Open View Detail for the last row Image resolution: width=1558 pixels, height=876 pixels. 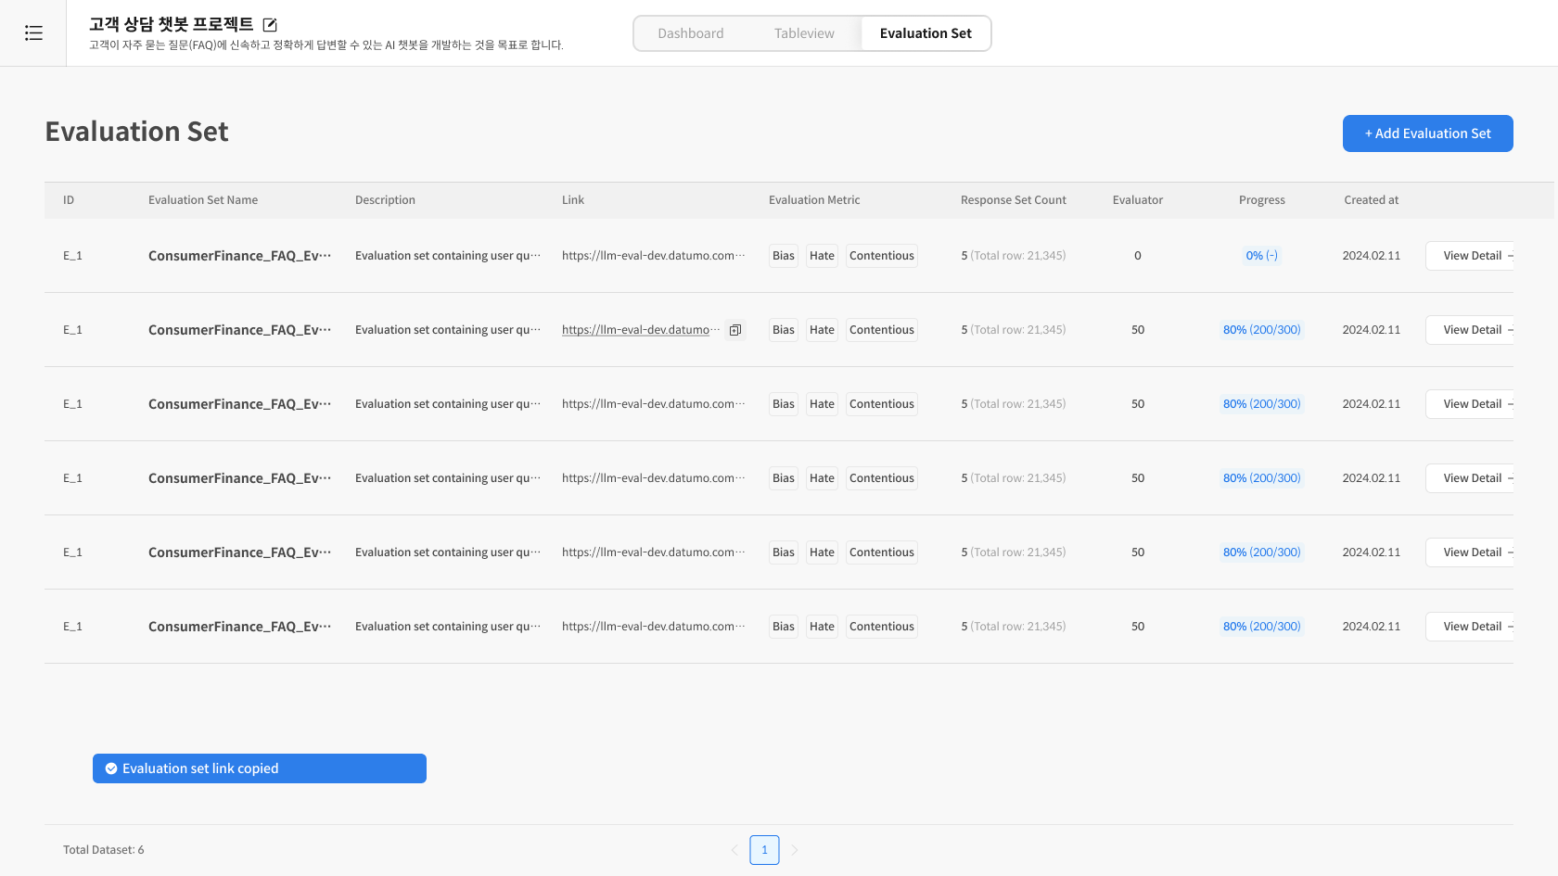click(x=1472, y=627)
